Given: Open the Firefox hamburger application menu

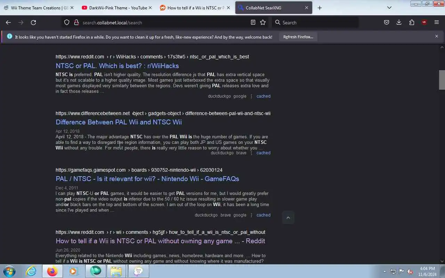Looking at the screenshot, I should [x=437, y=23].
